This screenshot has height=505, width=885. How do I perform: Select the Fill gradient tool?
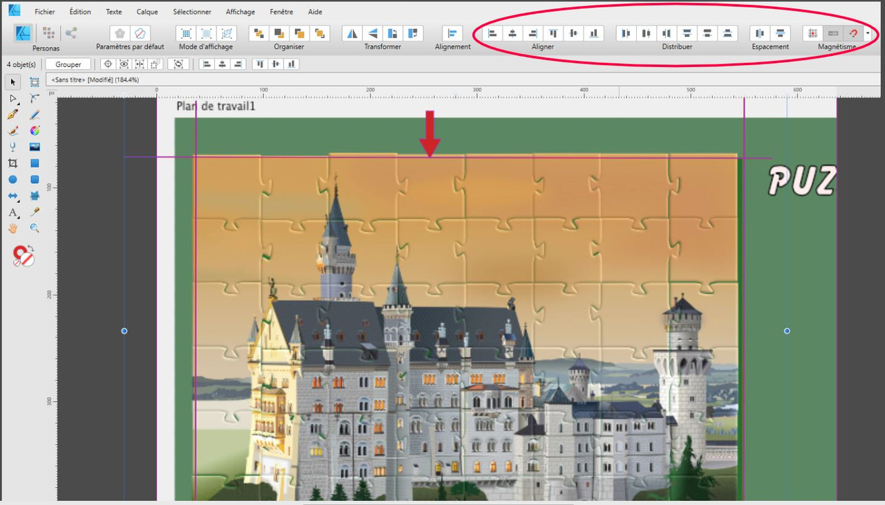click(35, 131)
